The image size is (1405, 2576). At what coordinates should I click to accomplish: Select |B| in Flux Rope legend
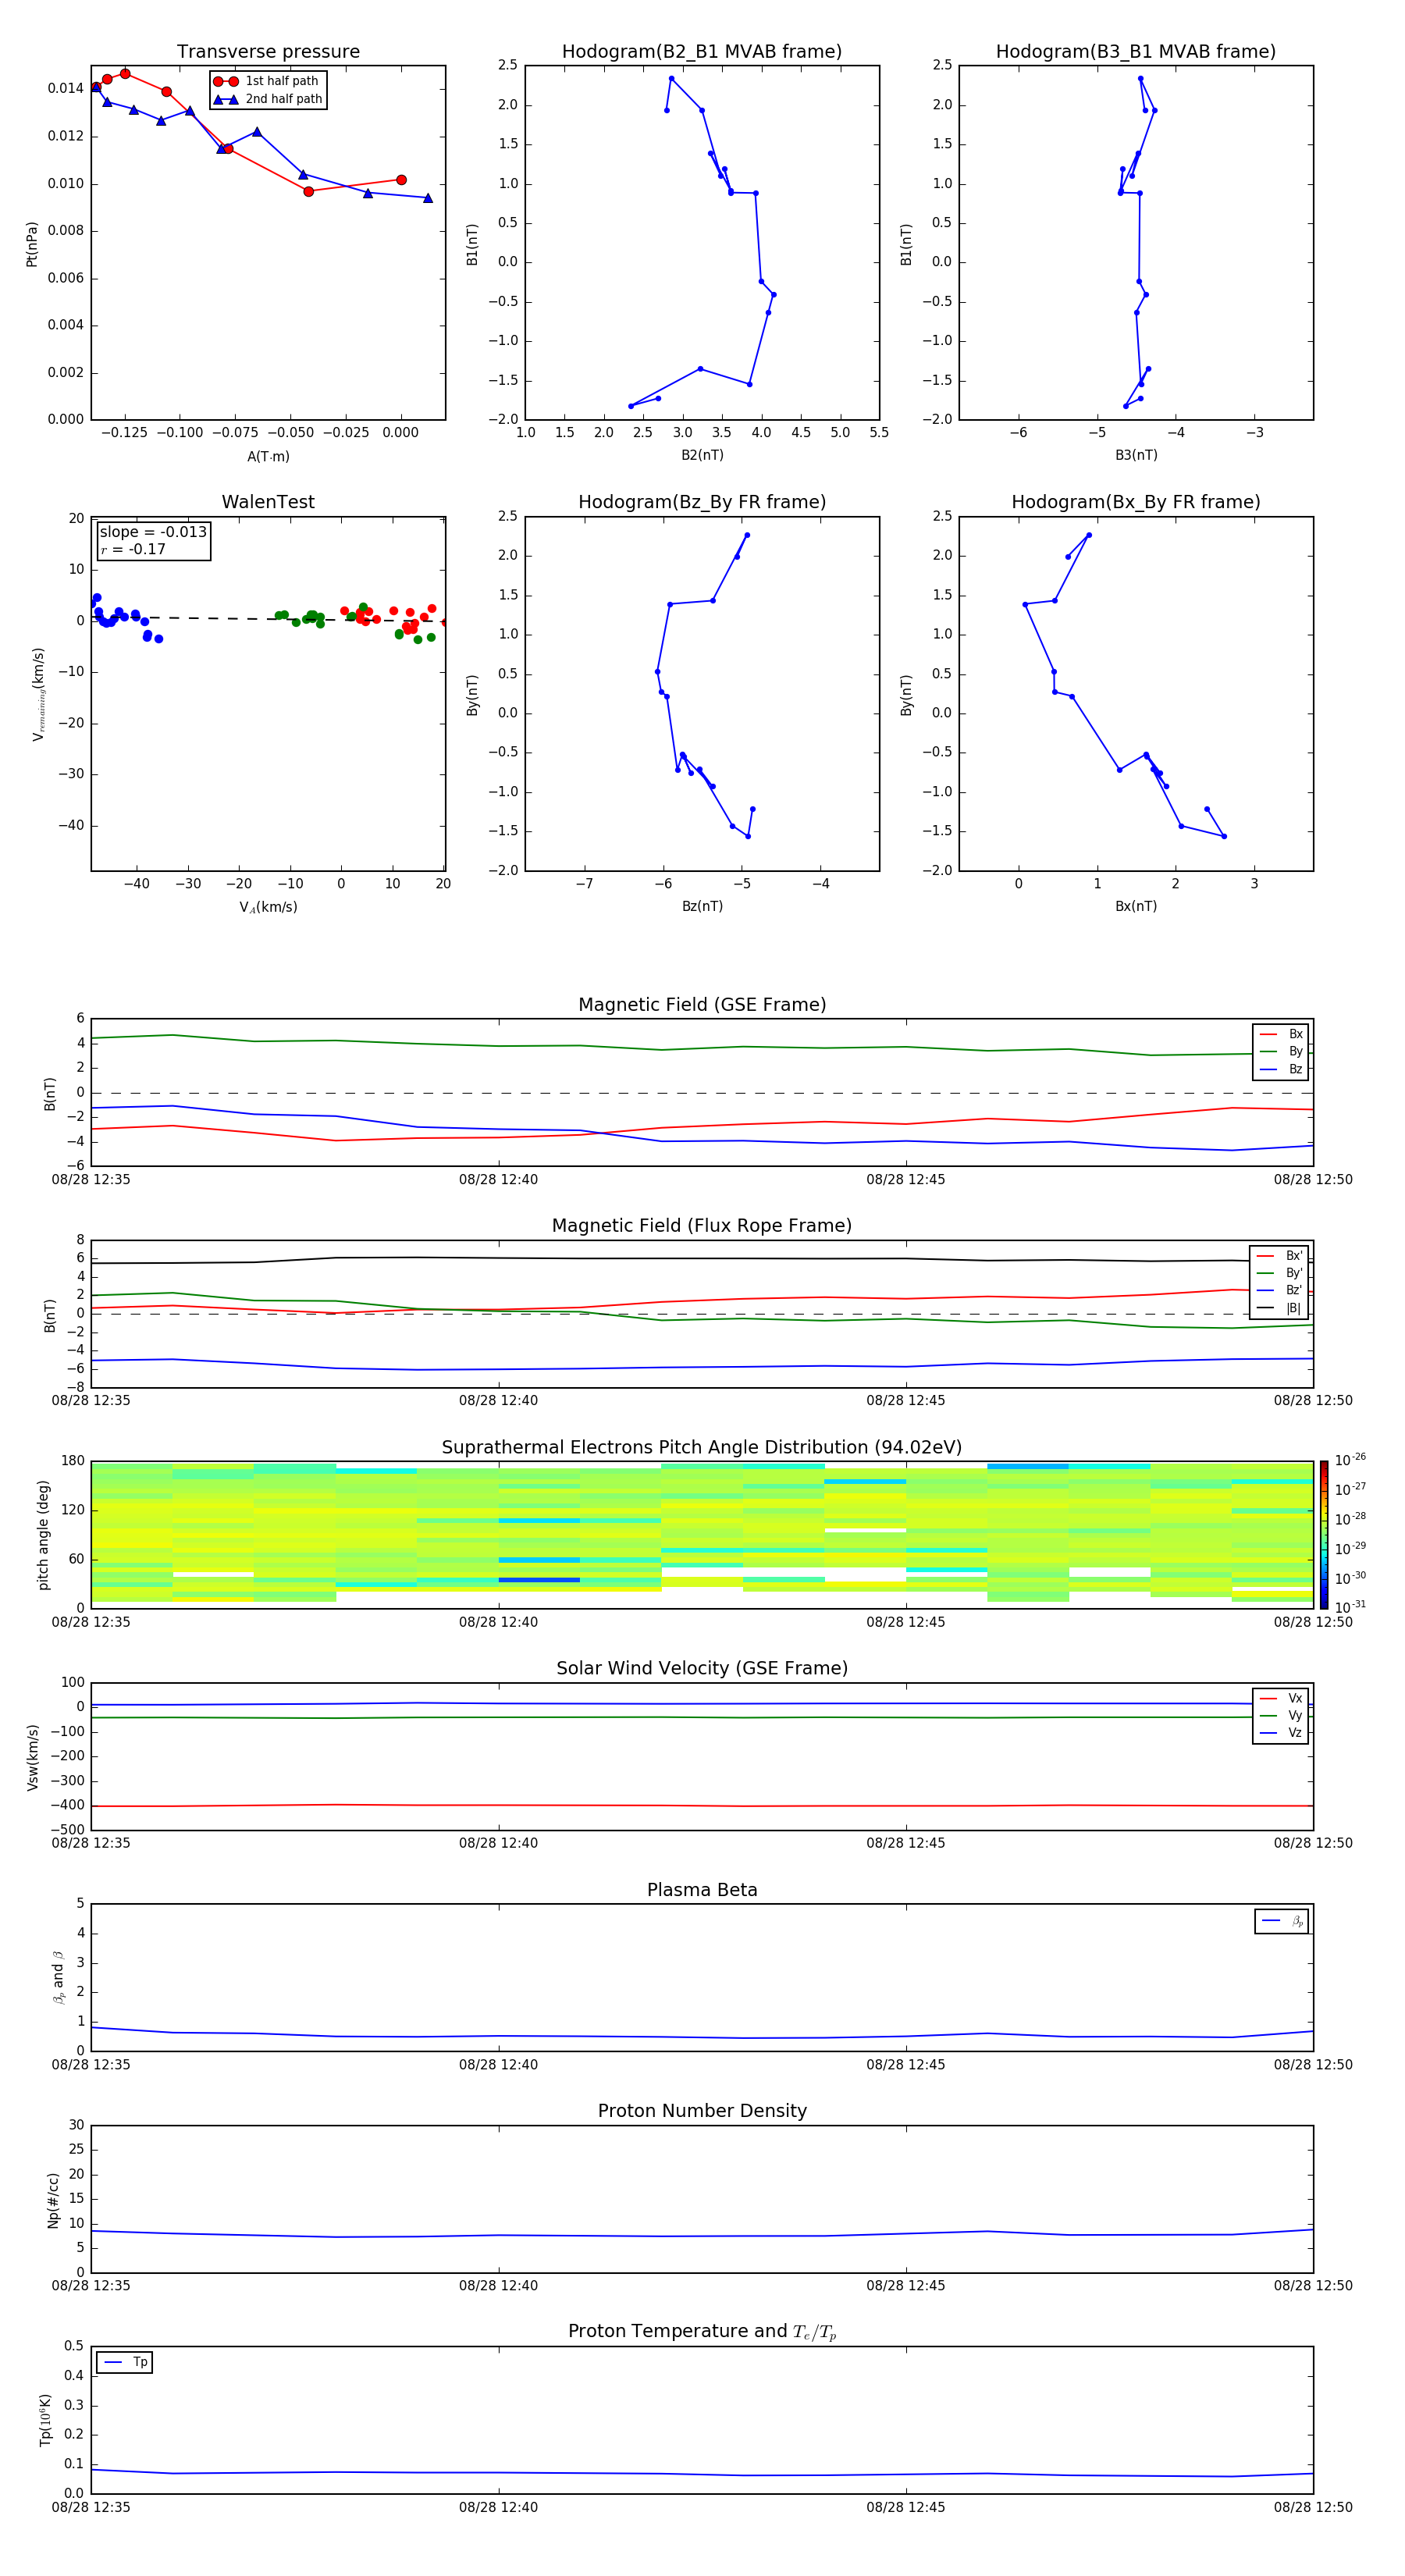[1279, 1308]
